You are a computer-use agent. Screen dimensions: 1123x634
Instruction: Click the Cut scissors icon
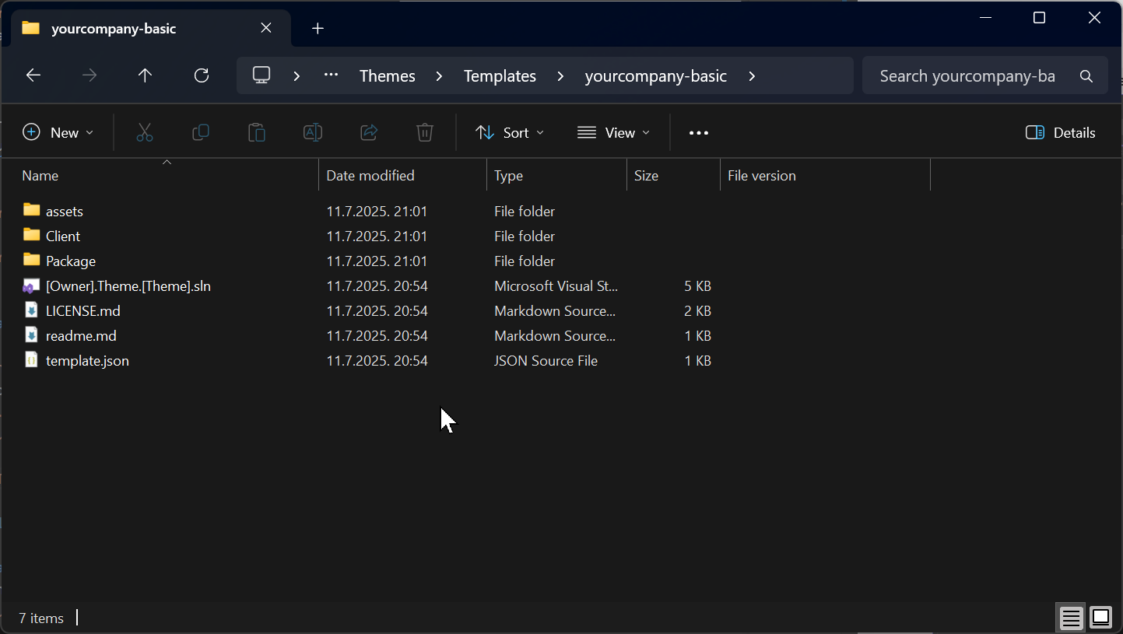[x=145, y=133]
